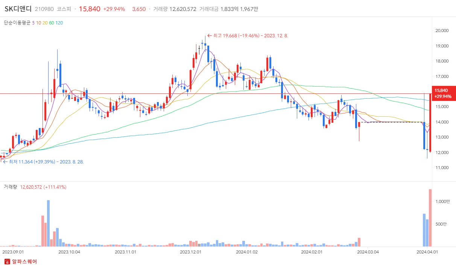
Task: Click the 2023.11.01 date axis label
Action: 125,252
